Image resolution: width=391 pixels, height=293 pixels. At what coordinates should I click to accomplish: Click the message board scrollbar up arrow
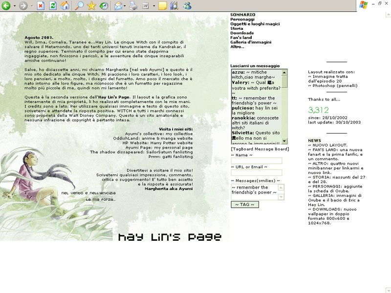pyautogui.click(x=284, y=72)
